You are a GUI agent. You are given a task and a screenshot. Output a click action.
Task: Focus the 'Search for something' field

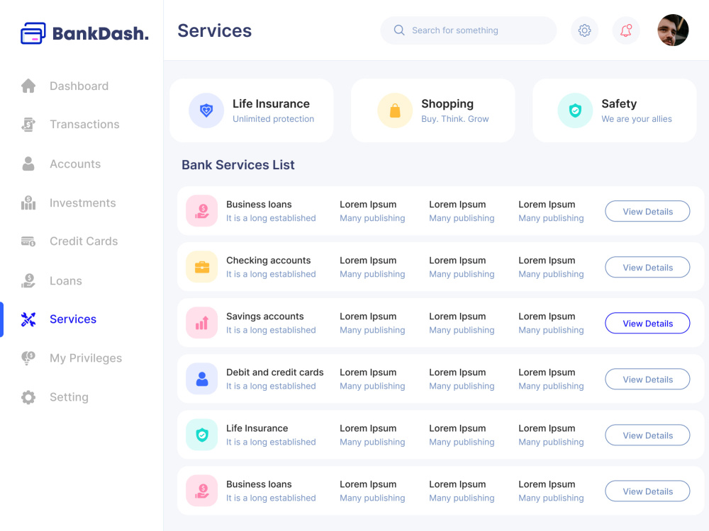tap(469, 30)
